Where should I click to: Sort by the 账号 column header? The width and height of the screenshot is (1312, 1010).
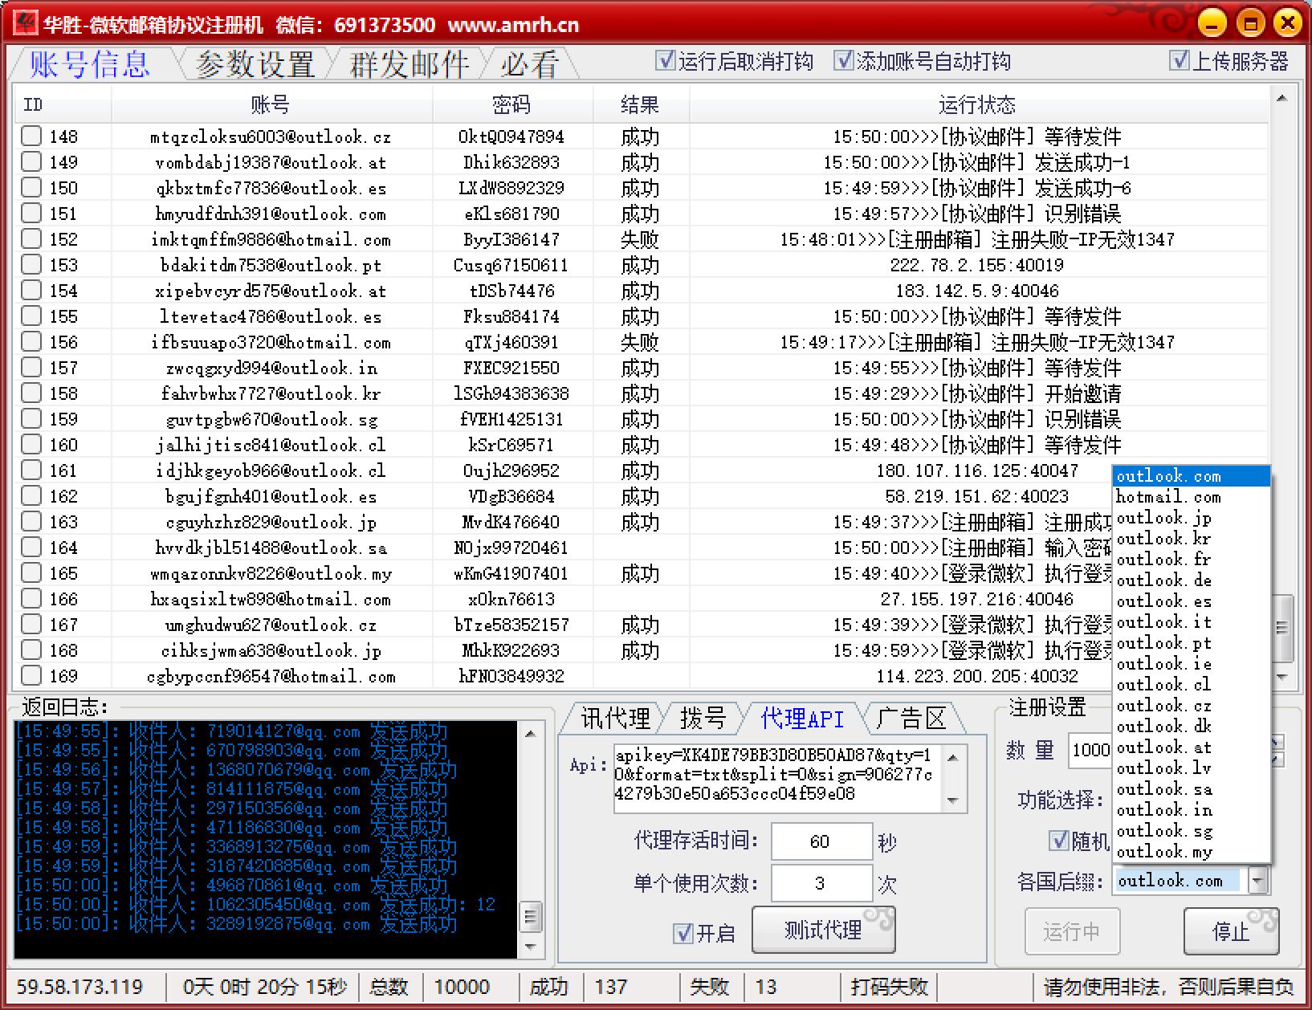click(271, 104)
